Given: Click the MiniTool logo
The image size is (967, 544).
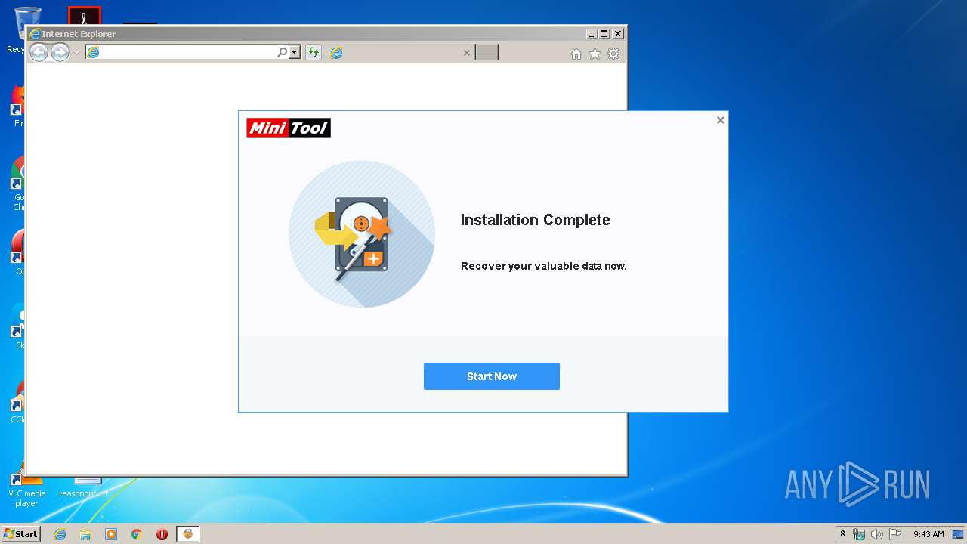Looking at the screenshot, I should point(289,128).
